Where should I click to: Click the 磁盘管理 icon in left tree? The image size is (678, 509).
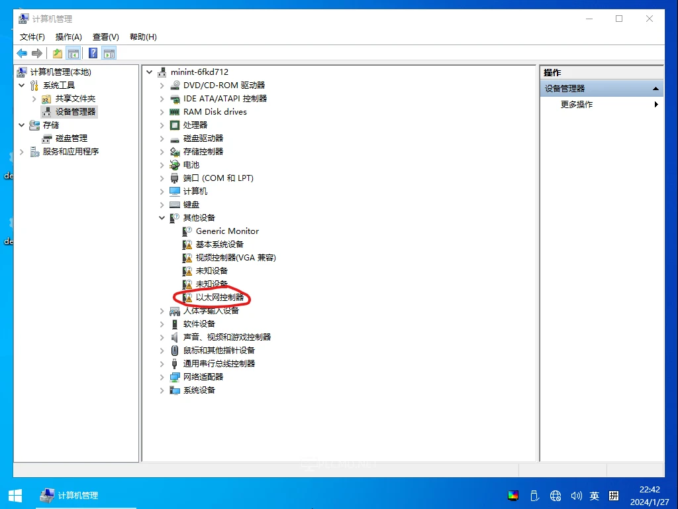pos(47,139)
